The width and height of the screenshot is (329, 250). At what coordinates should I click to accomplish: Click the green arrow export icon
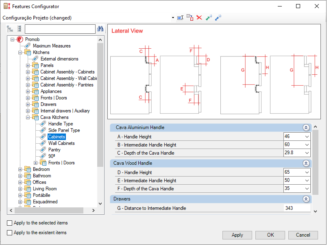click(209, 18)
